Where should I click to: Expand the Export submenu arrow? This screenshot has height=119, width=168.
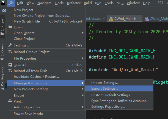[82, 95]
